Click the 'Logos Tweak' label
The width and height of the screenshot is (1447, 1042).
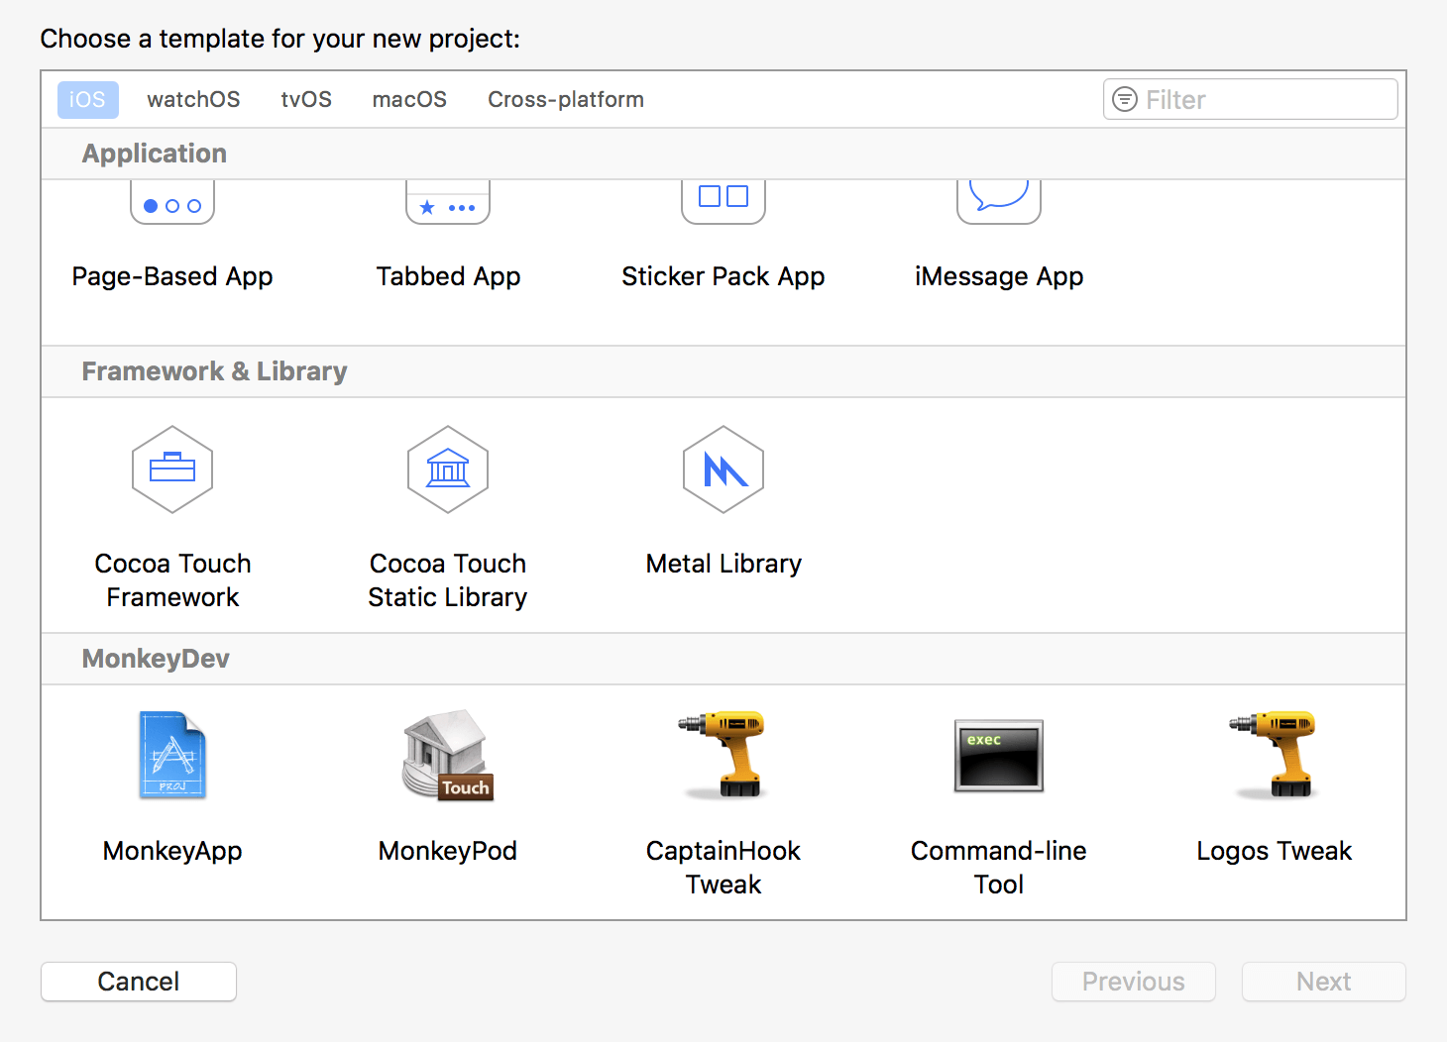(x=1275, y=851)
